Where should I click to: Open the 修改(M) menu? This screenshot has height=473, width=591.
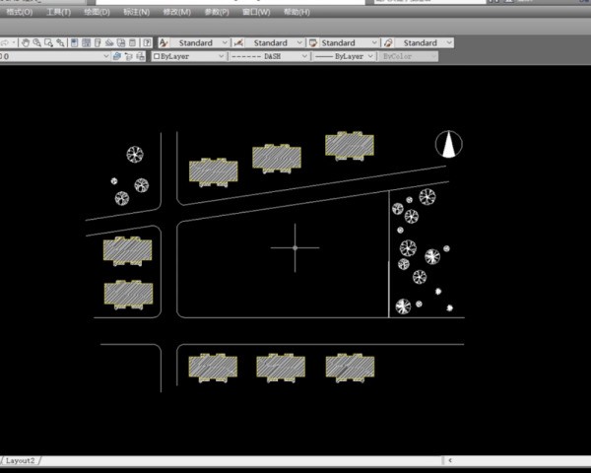[x=177, y=13]
